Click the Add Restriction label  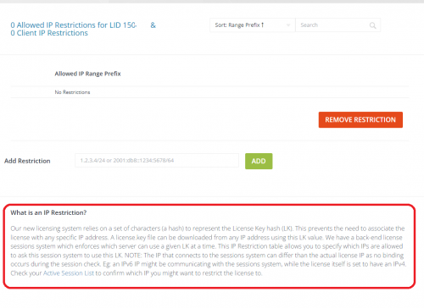pyautogui.click(x=27, y=161)
